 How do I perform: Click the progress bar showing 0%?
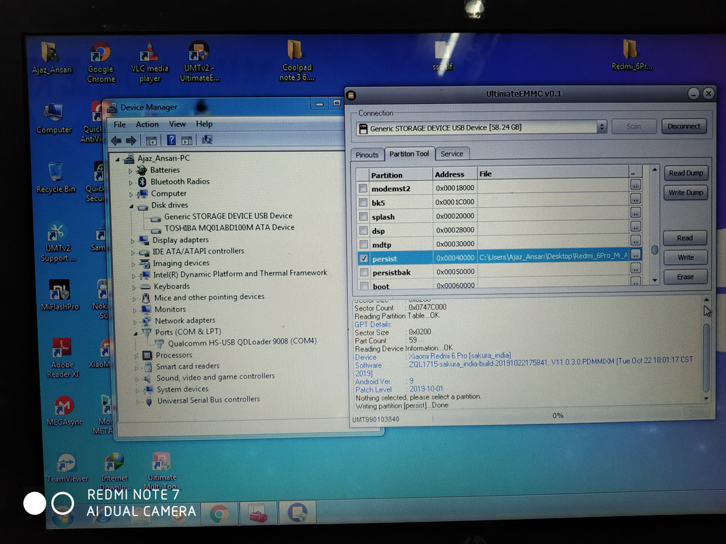click(x=558, y=415)
